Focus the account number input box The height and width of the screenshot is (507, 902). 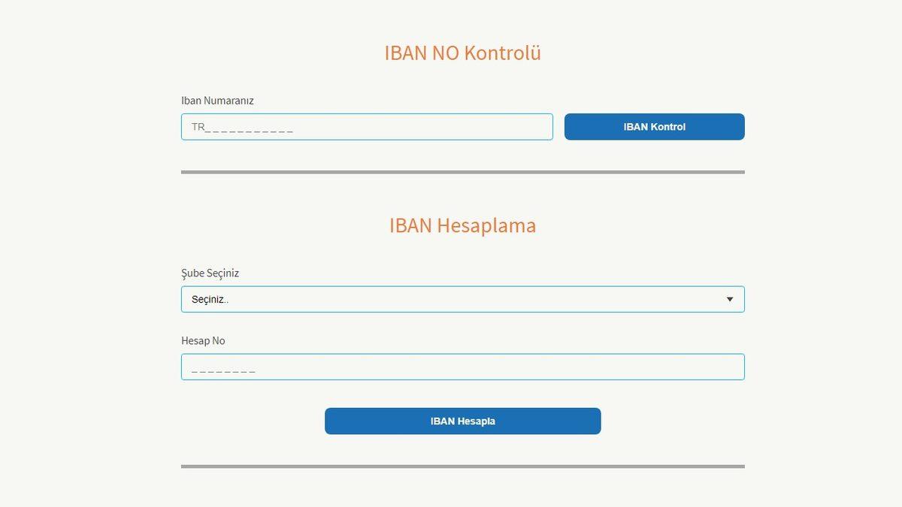(x=462, y=367)
